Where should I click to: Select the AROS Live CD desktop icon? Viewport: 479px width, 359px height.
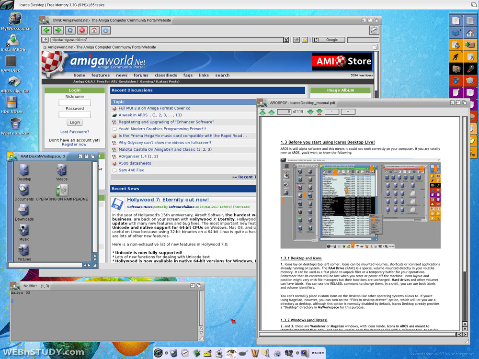tap(14, 85)
